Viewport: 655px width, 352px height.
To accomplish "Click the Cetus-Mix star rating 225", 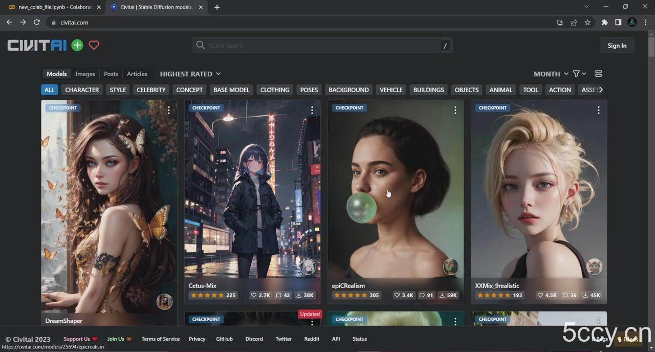I will [213, 295].
